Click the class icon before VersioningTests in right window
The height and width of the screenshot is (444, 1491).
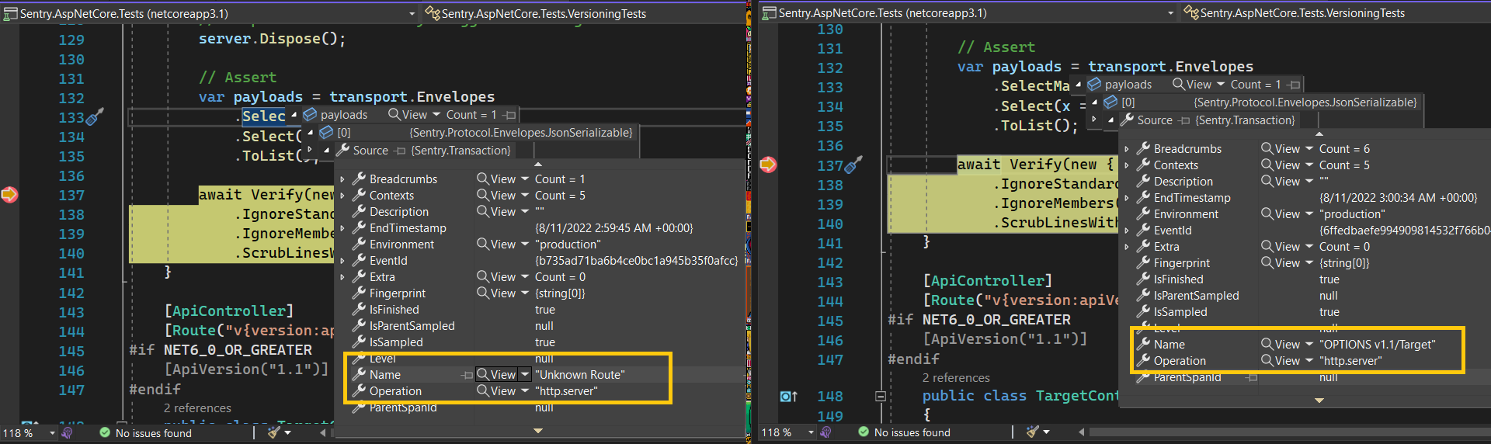tap(1191, 12)
